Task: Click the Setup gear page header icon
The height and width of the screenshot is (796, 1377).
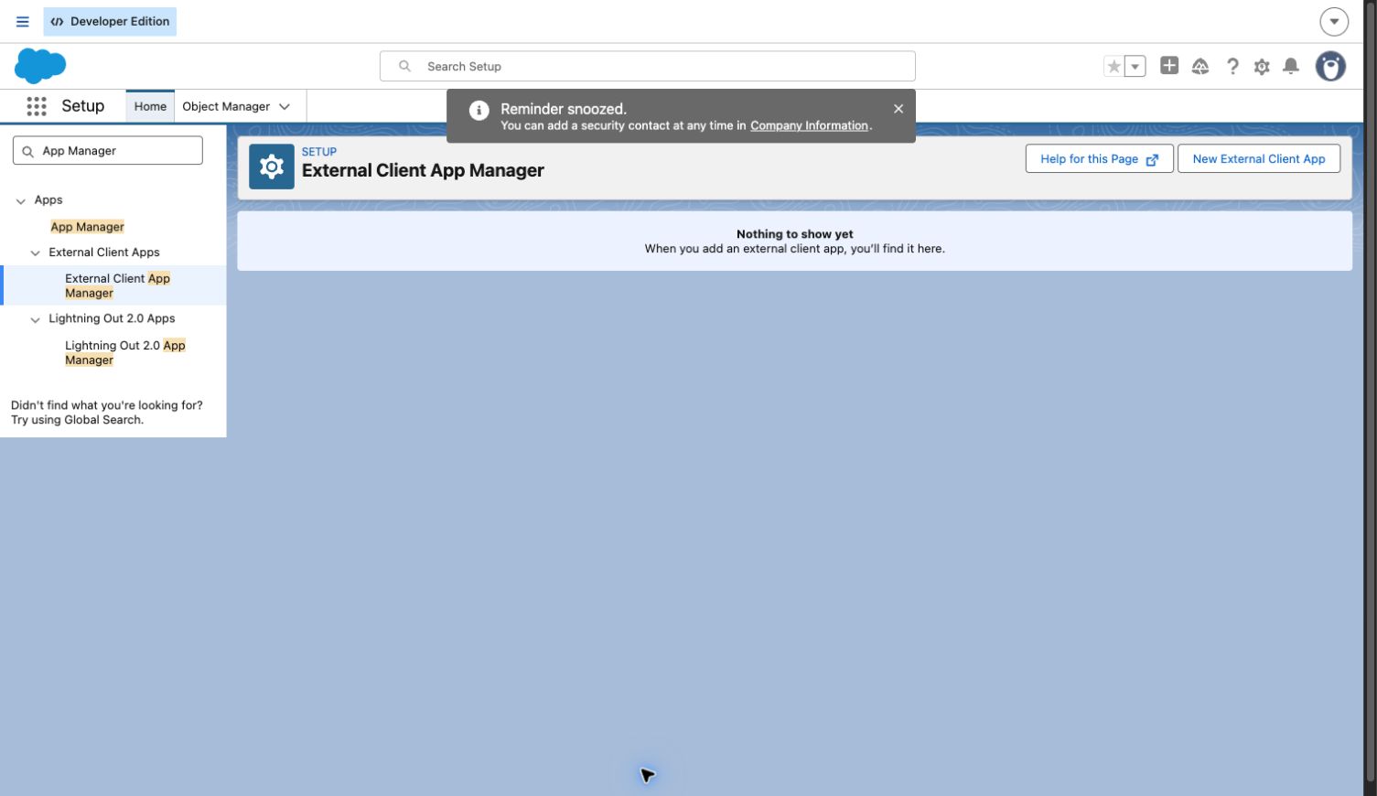Action: coord(272,167)
